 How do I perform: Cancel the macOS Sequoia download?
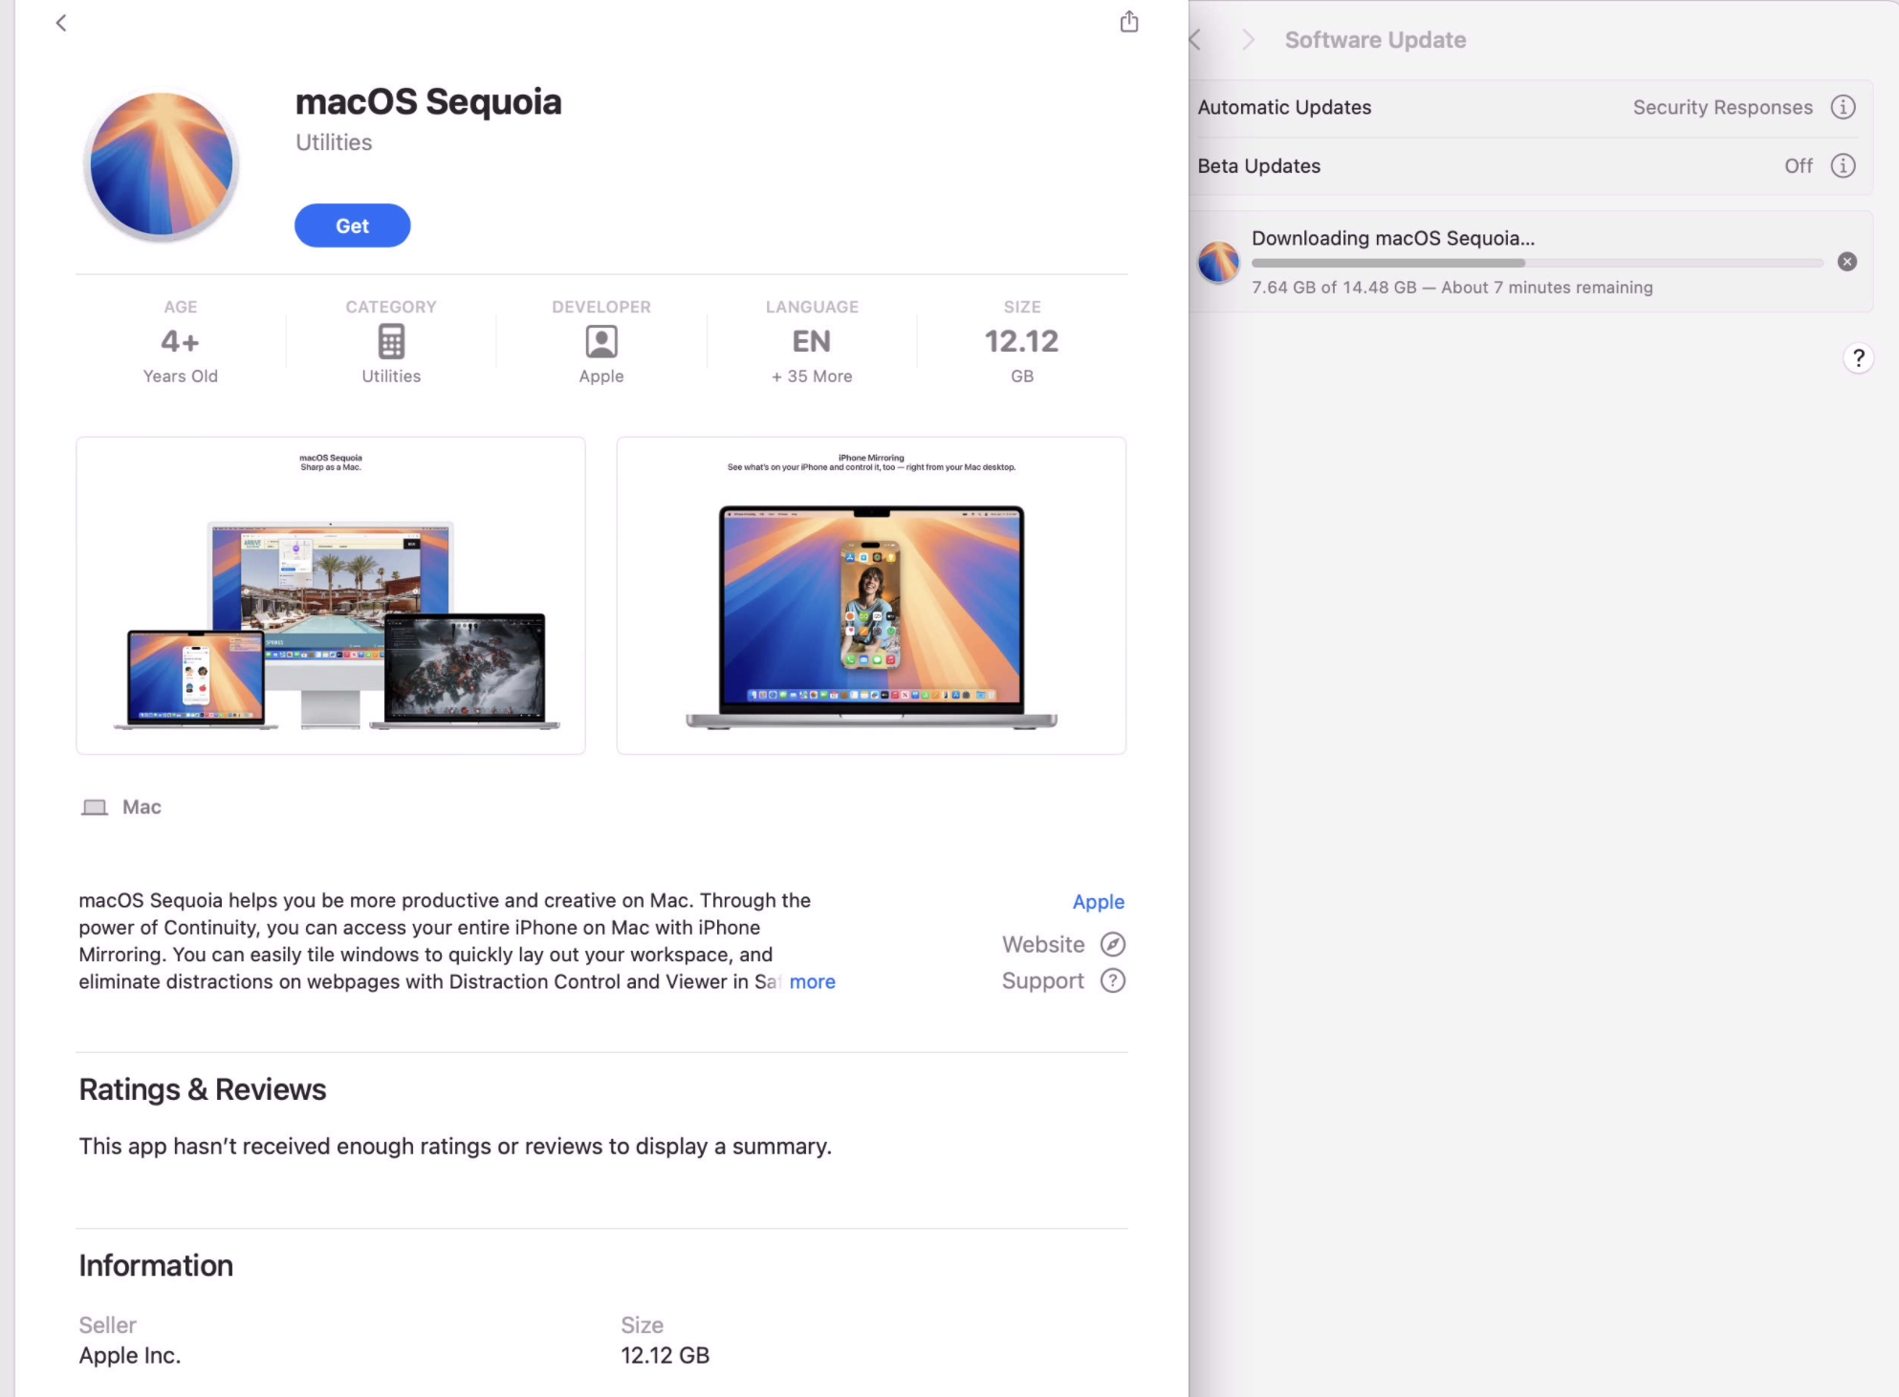(x=1846, y=262)
